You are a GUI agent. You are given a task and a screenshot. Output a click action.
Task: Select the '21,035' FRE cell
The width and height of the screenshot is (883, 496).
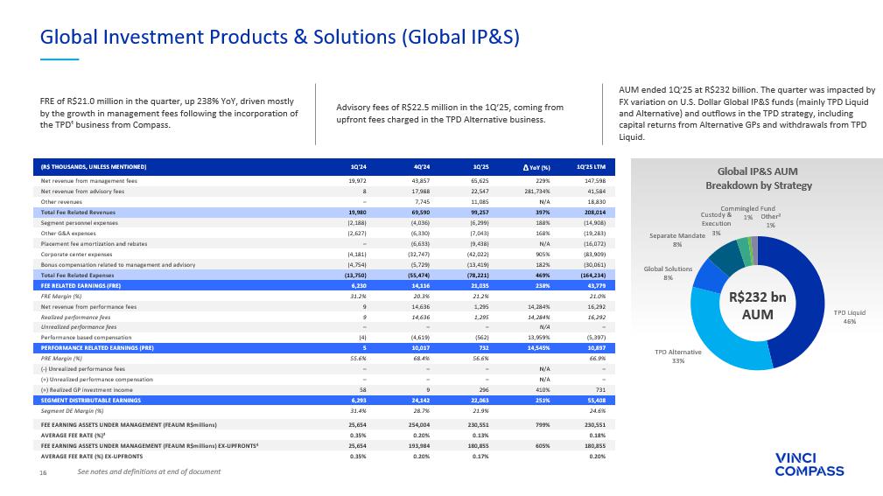pos(480,286)
